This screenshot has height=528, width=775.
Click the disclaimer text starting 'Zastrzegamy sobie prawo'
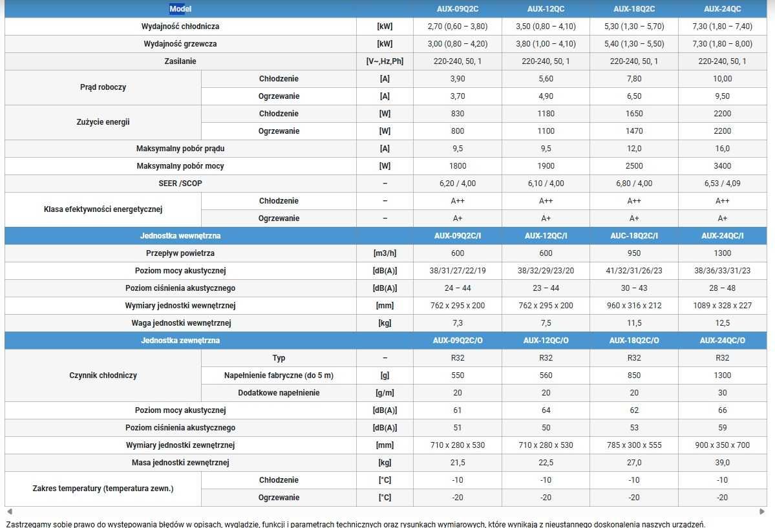pyautogui.click(x=356, y=524)
